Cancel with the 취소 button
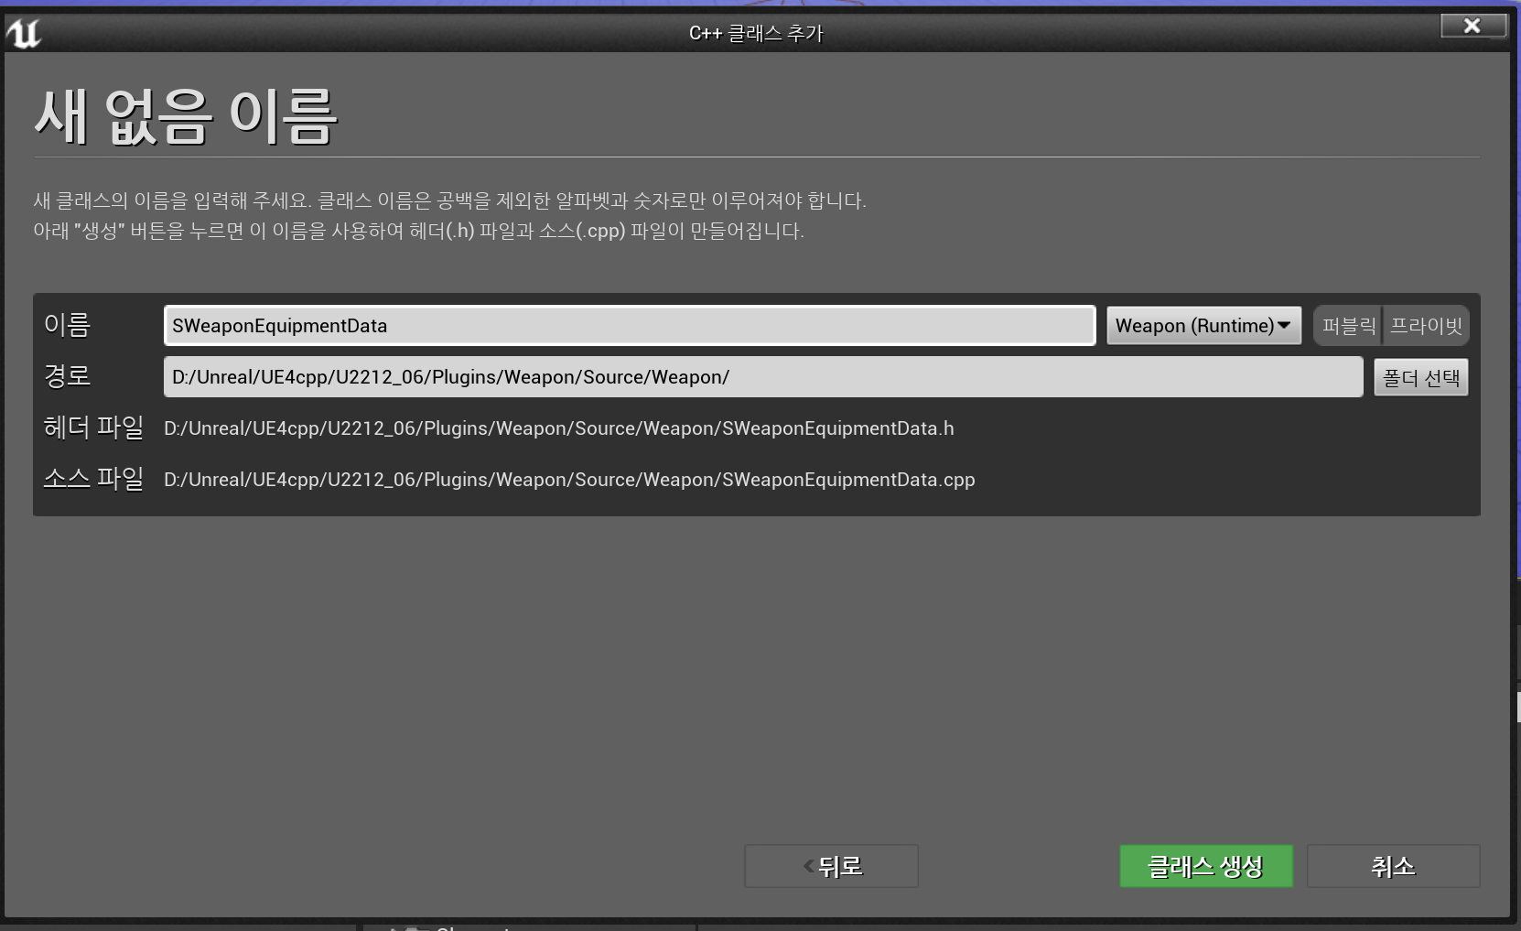 click(x=1393, y=866)
